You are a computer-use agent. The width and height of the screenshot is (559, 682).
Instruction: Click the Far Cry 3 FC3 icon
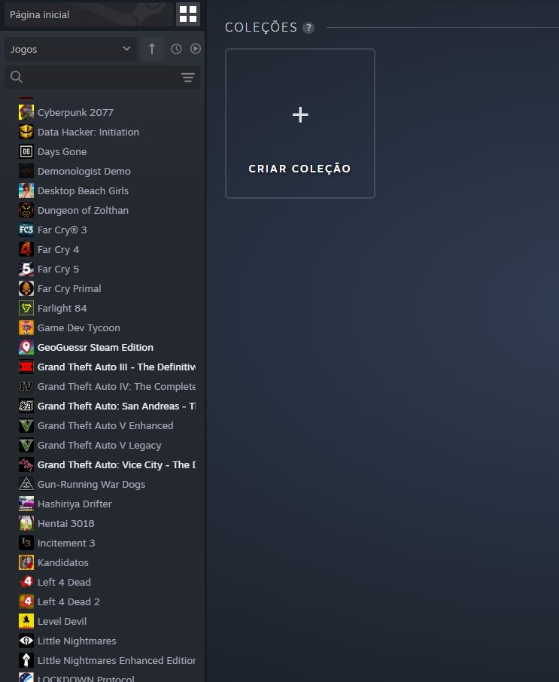[x=26, y=230]
